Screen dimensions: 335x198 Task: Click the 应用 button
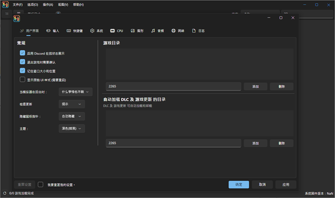point(286,185)
